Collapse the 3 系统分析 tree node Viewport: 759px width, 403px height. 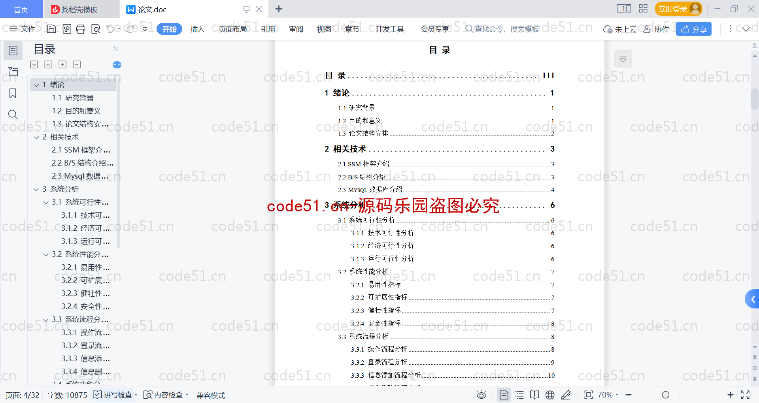click(36, 189)
